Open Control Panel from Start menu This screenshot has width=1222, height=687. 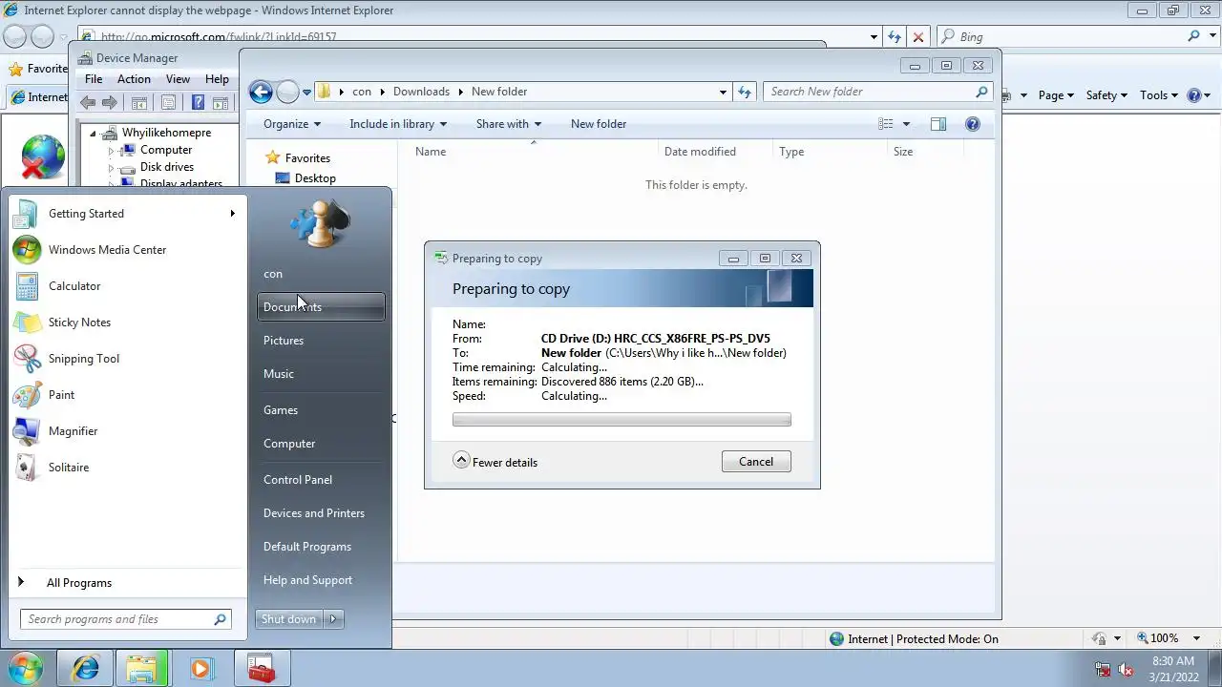tap(321, 480)
